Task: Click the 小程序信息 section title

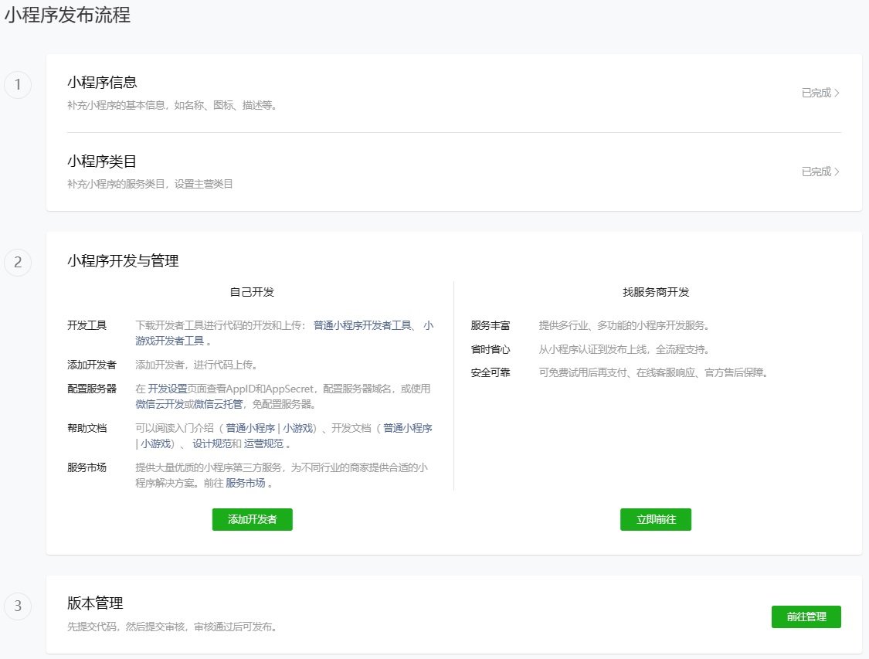Action: pos(102,83)
